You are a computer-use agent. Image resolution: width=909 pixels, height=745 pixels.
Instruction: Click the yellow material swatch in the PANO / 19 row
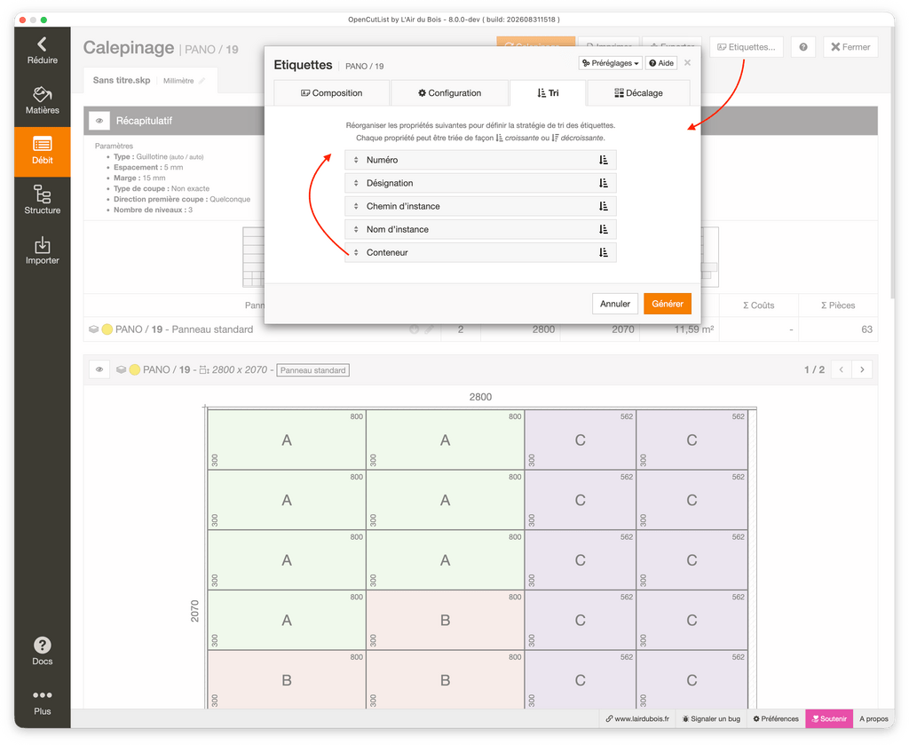[107, 329]
